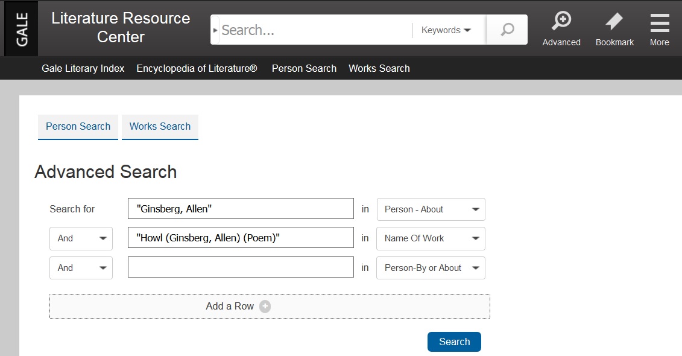Click the blue Search button
The height and width of the screenshot is (356, 682).
coord(454,342)
